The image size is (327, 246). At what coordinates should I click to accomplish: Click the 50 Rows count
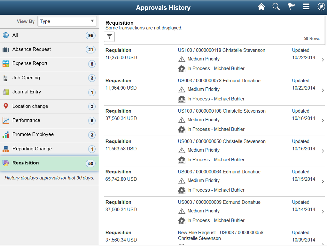tap(312, 39)
